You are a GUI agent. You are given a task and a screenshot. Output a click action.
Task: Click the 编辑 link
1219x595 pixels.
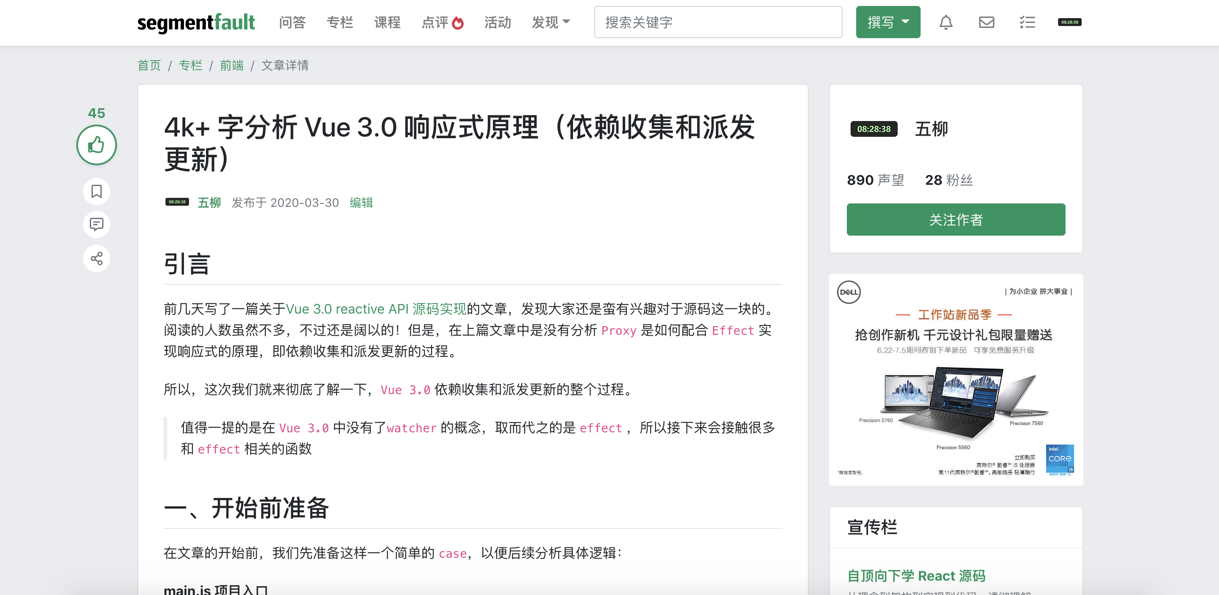[x=361, y=203]
